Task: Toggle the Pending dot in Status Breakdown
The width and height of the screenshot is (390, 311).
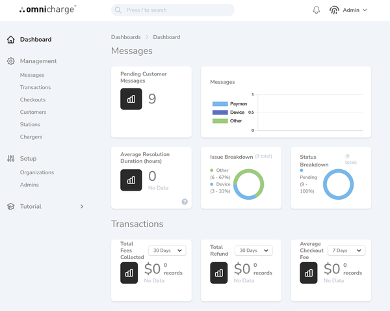Action: tap(302, 170)
